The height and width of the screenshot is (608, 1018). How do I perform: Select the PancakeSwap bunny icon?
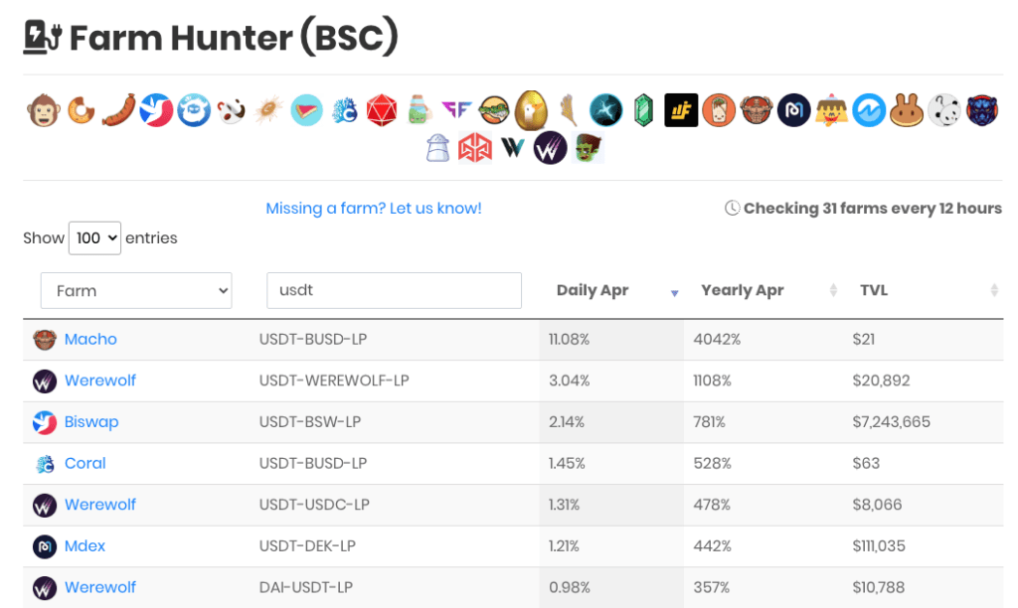tap(907, 110)
